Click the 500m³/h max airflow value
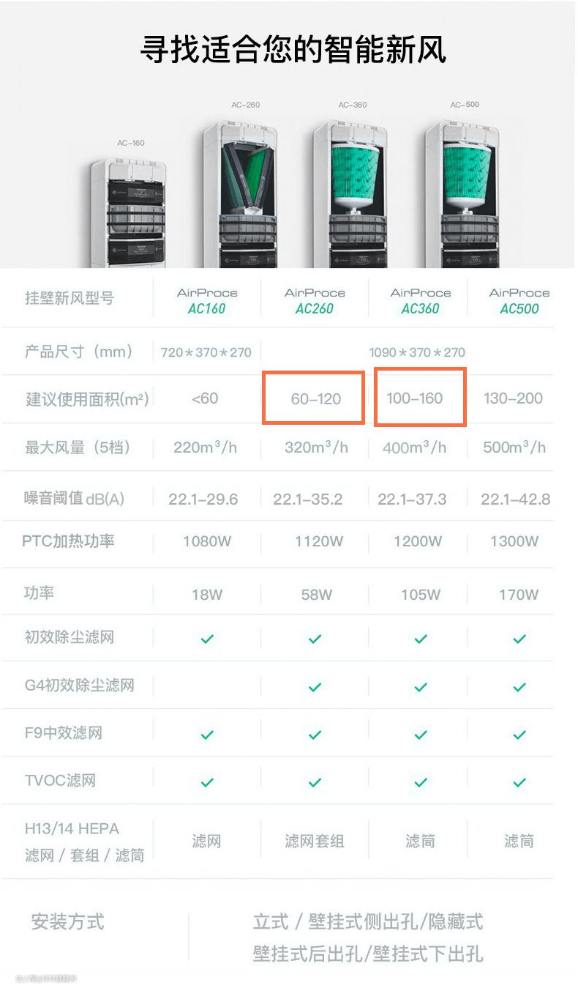 click(514, 447)
